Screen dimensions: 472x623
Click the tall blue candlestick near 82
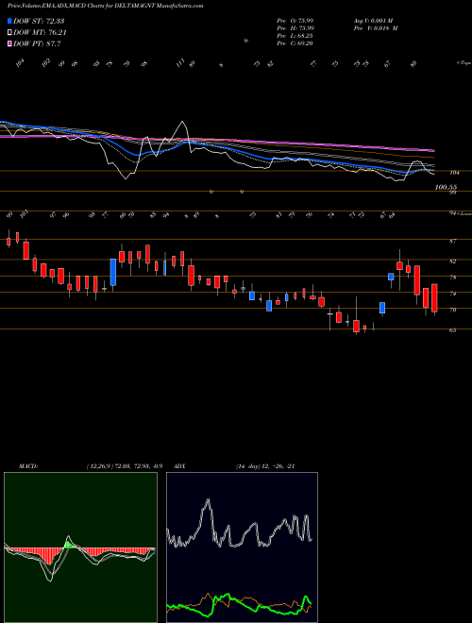point(113,272)
